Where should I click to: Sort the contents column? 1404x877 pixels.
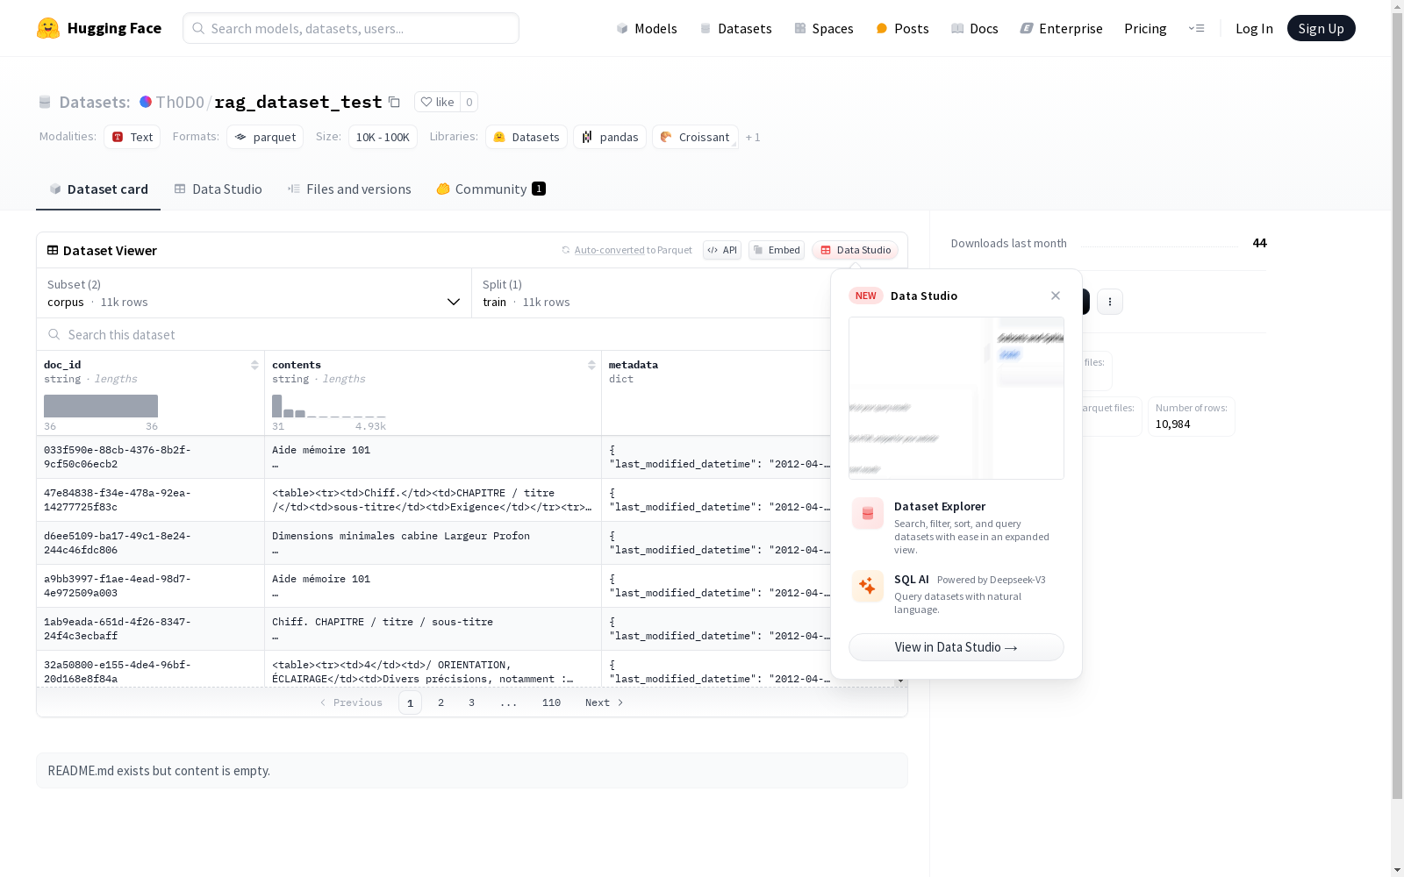coord(591,365)
